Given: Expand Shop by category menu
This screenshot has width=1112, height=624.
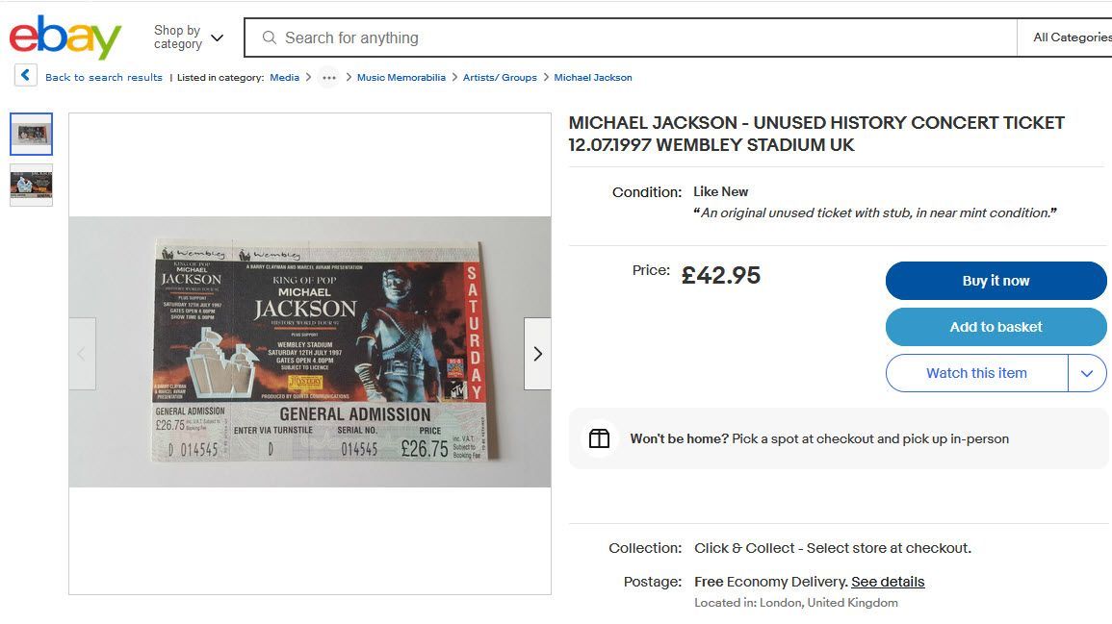Looking at the screenshot, I should click(189, 37).
